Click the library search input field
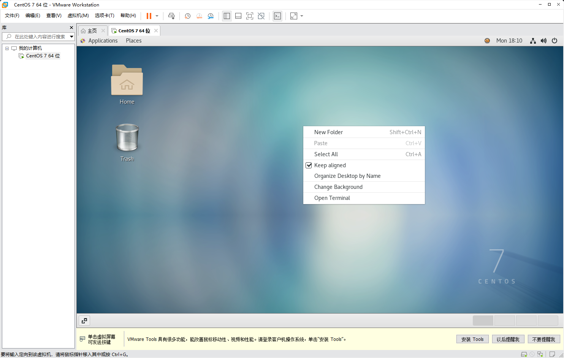The width and height of the screenshot is (564, 358). click(36, 36)
